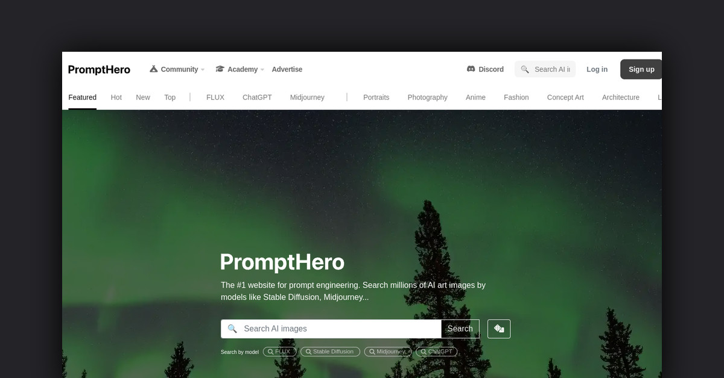The image size is (724, 378).
Task: Click the Community triangle icon
Action: 154,69
